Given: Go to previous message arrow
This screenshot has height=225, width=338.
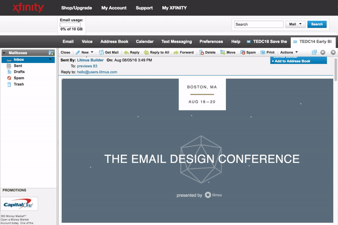Looking at the screenshot, I should point(323,52).
